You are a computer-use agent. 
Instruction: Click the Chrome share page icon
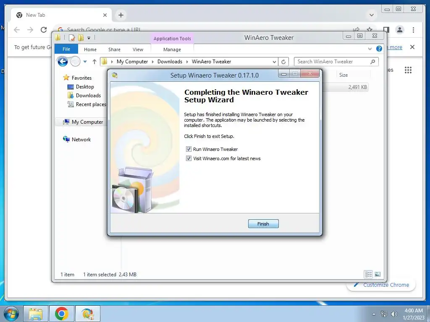point(356,30)
